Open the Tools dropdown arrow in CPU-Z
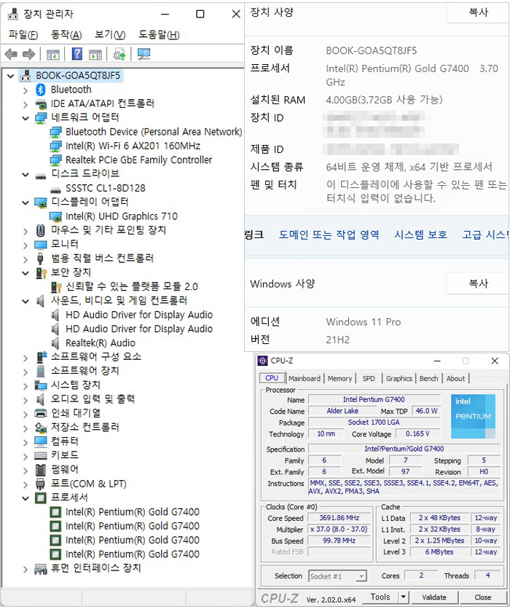This screenshot has width=510, height=609. tap(404, 597)
